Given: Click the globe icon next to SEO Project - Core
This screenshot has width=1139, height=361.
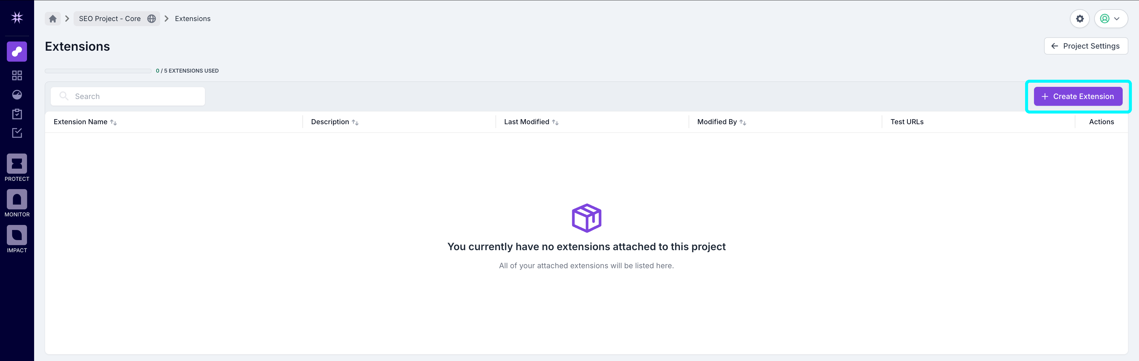Looking at the screenshot, I should click(152, 19).
